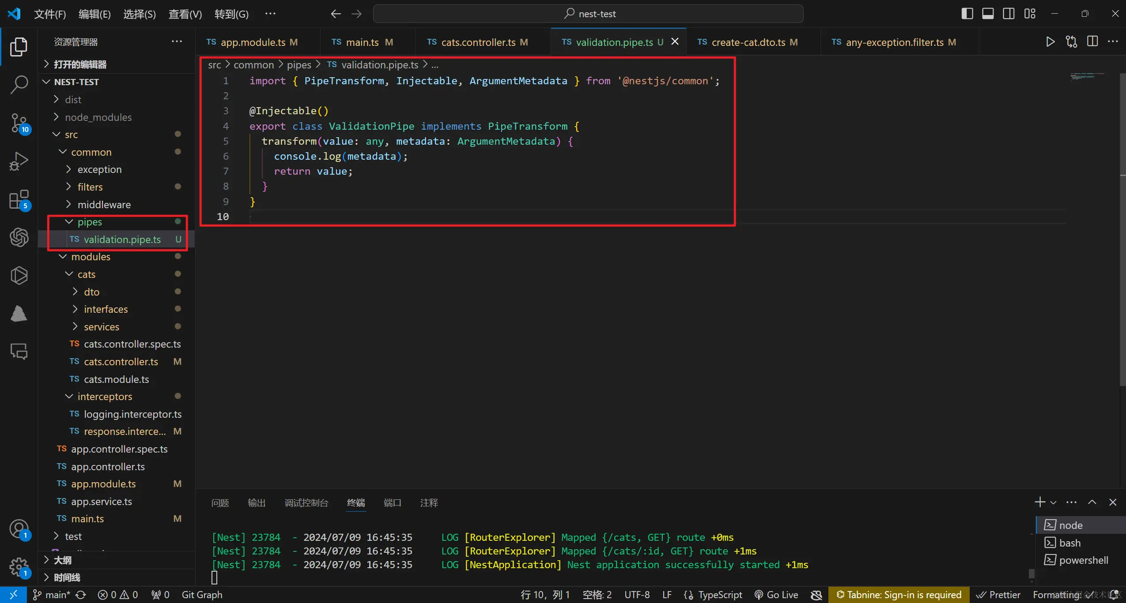This screenshot has height=603, width=1126.
Task: Open the Source Control view
Action: tap(19, 123)
